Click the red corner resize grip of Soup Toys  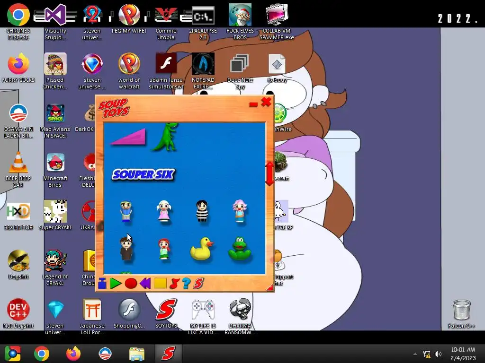click(270, 288)
